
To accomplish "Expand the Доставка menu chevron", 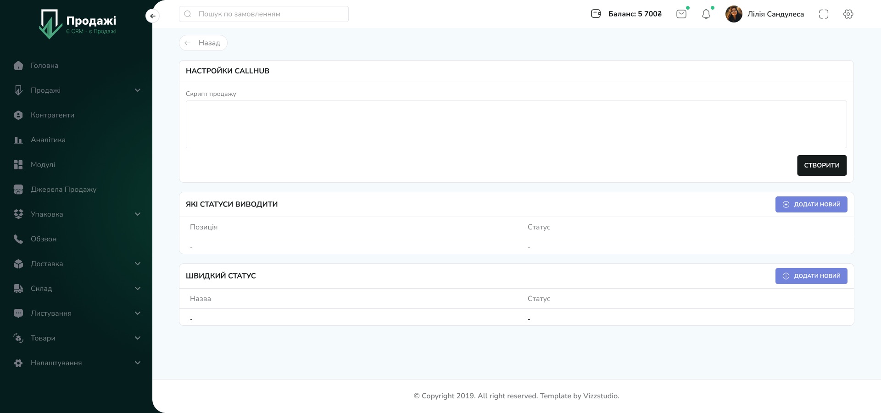I will click(138, 264).
